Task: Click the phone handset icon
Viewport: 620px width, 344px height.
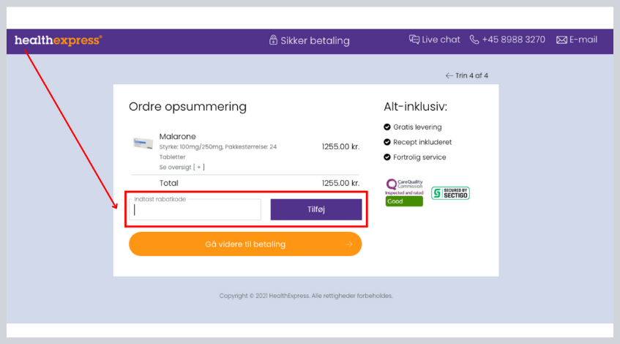Action: click(474, 40)
